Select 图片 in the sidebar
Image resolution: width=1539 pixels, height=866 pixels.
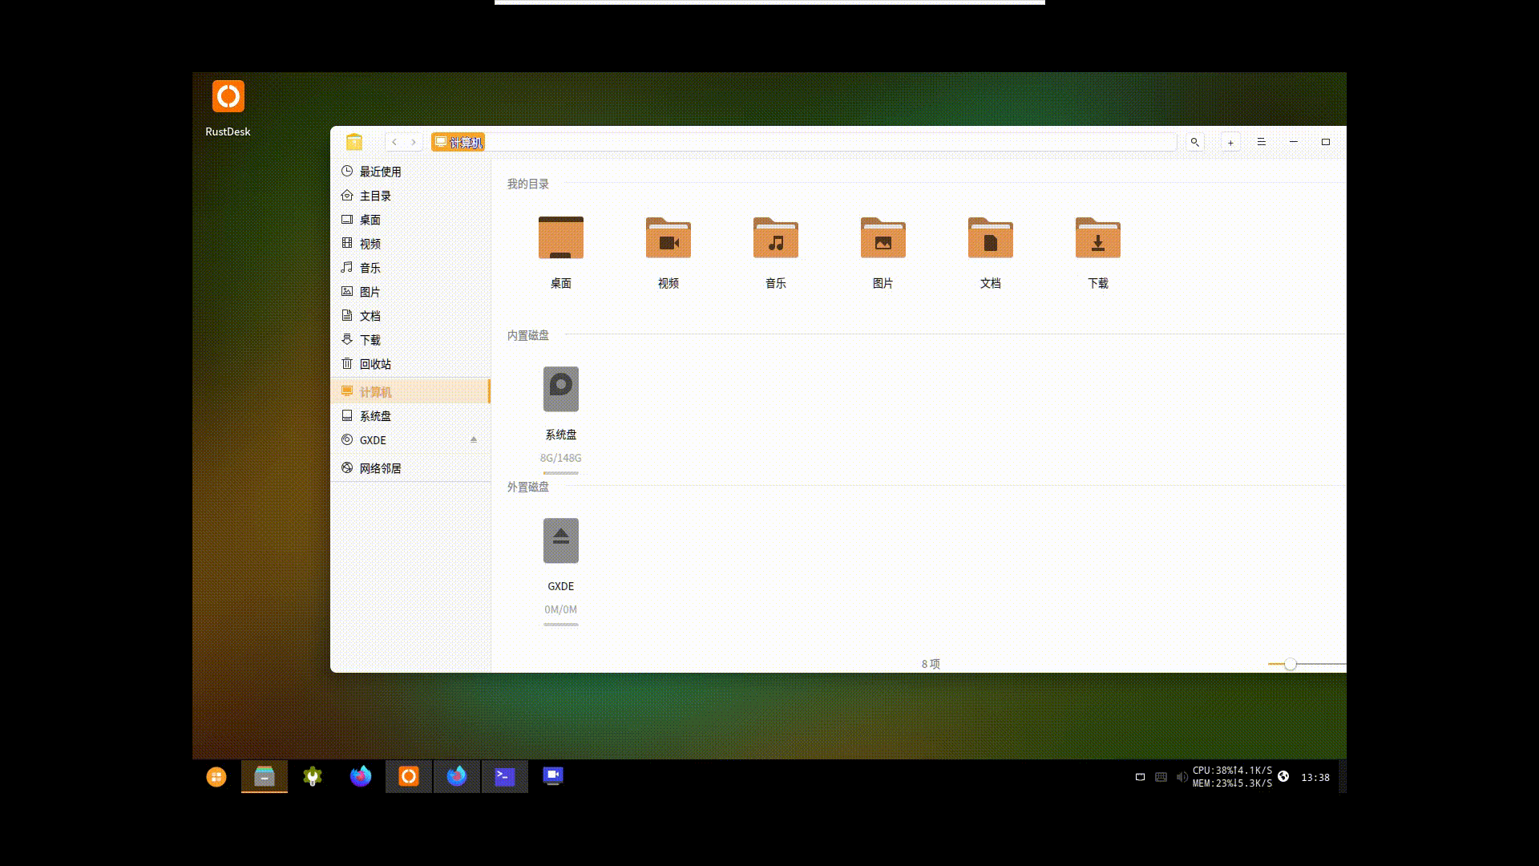[x=410, y=292]
